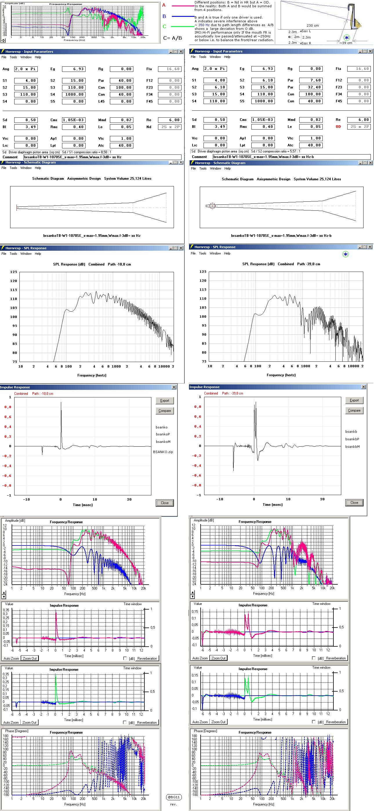374x811 pixels.
Task: Click Comment field in left Input Parameters window
Action: (103, 157)
